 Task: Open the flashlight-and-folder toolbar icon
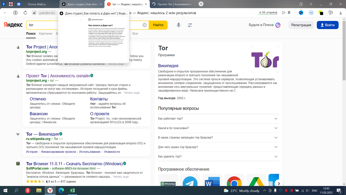(331, 13)
